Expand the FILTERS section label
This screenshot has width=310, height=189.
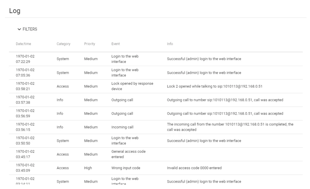click(30, 29)
